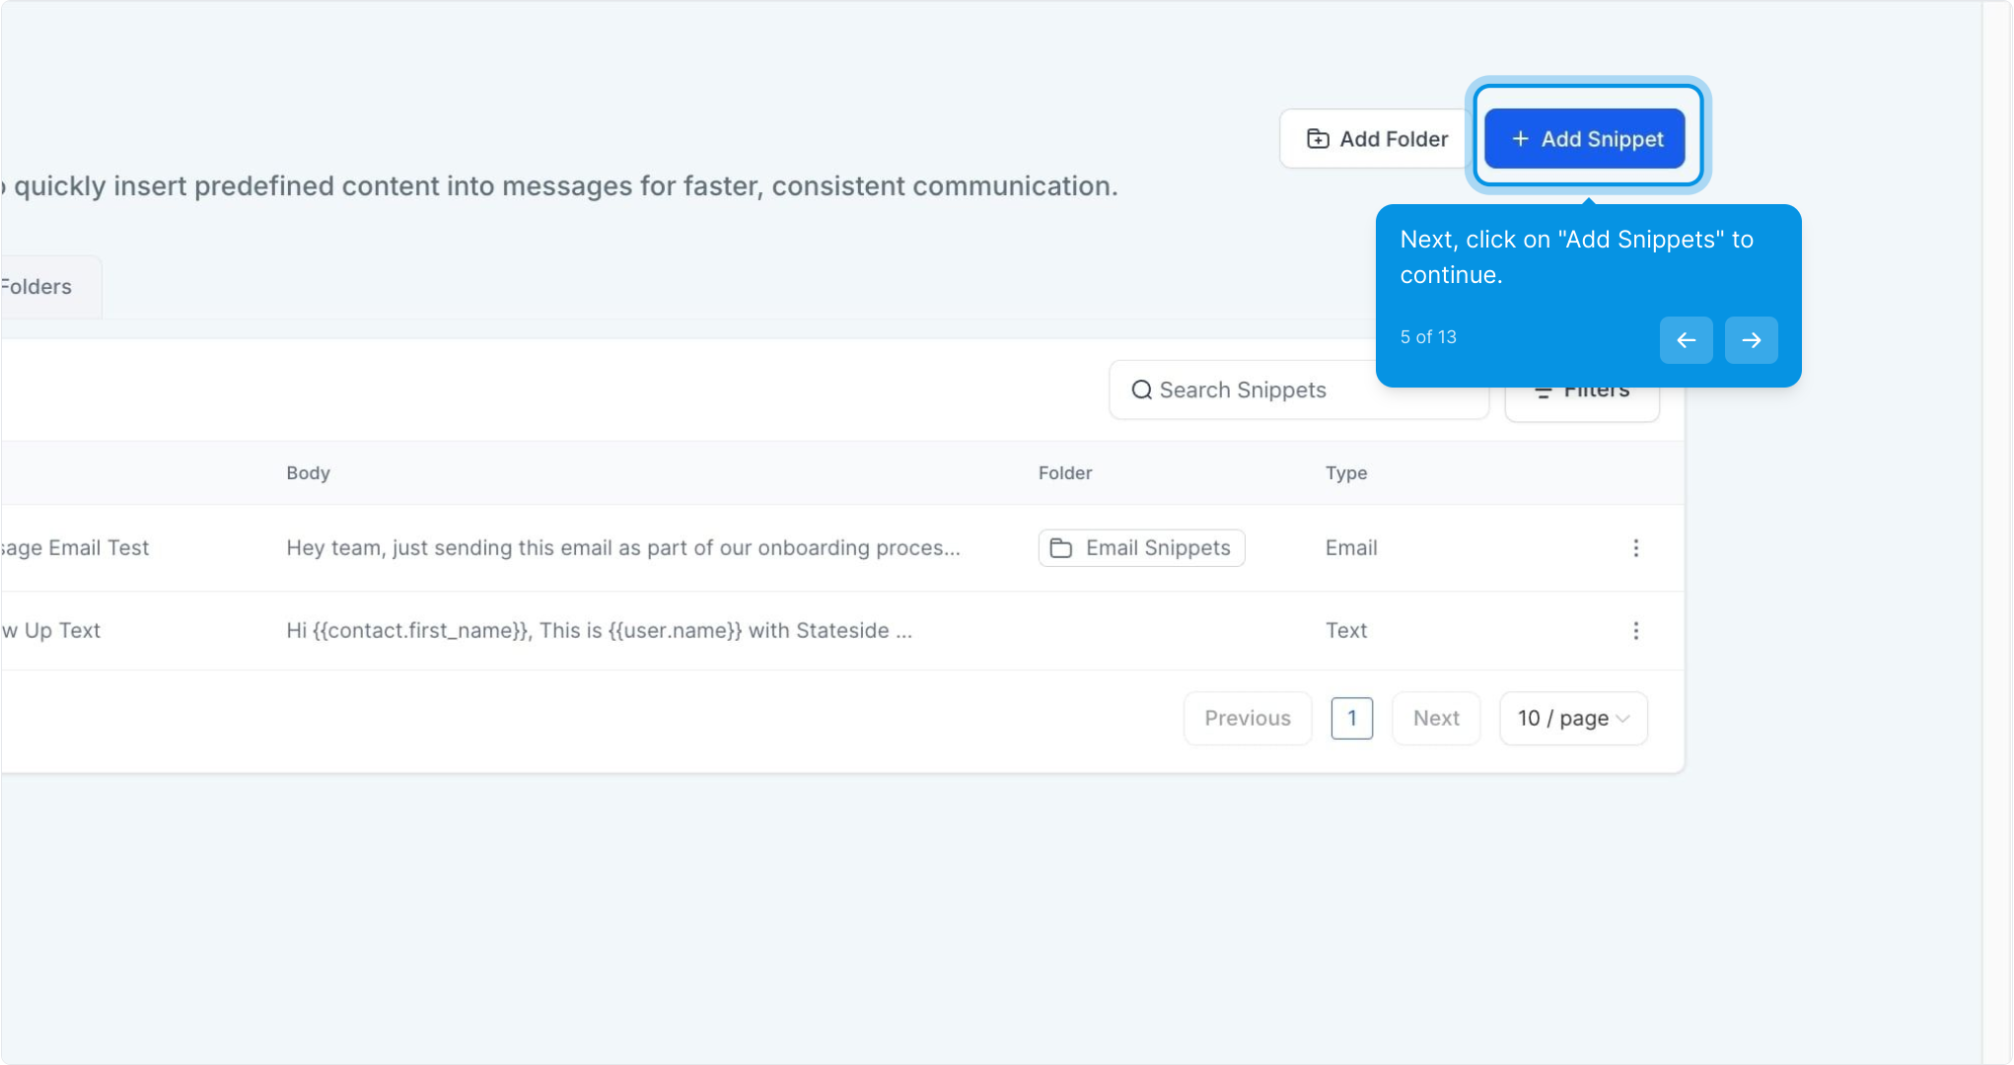Advance tour with right arrow button
This screenshot has height=1065, width=2014.
(1751, 340)
